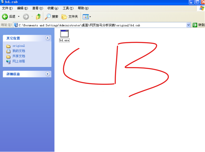Open the Back button history dropdown arrow
This screenshot has width=205, height=152.
point(19,17)
